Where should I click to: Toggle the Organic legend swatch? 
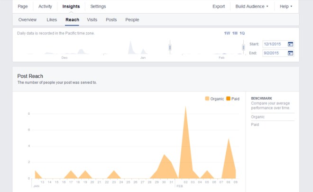tap(207, 99)
